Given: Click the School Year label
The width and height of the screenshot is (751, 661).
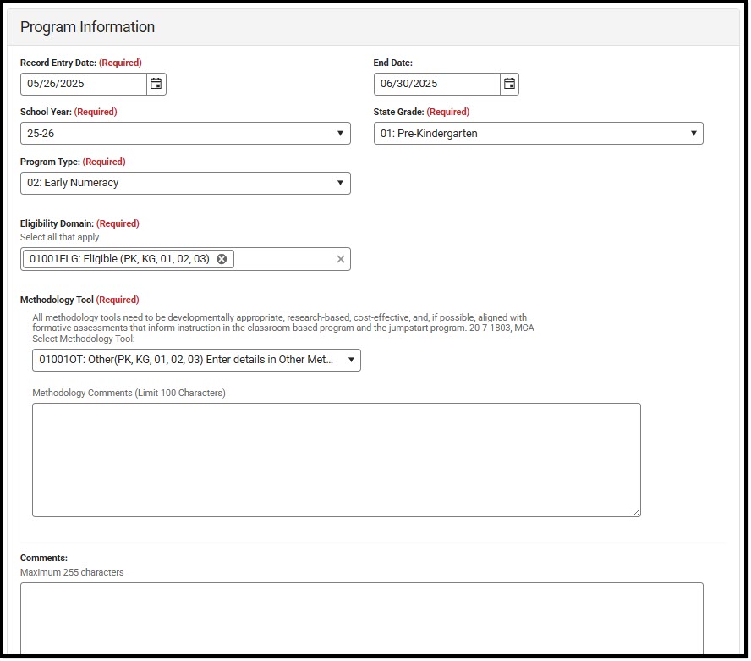Looking at the screenshot, I should tap(69, 112).
